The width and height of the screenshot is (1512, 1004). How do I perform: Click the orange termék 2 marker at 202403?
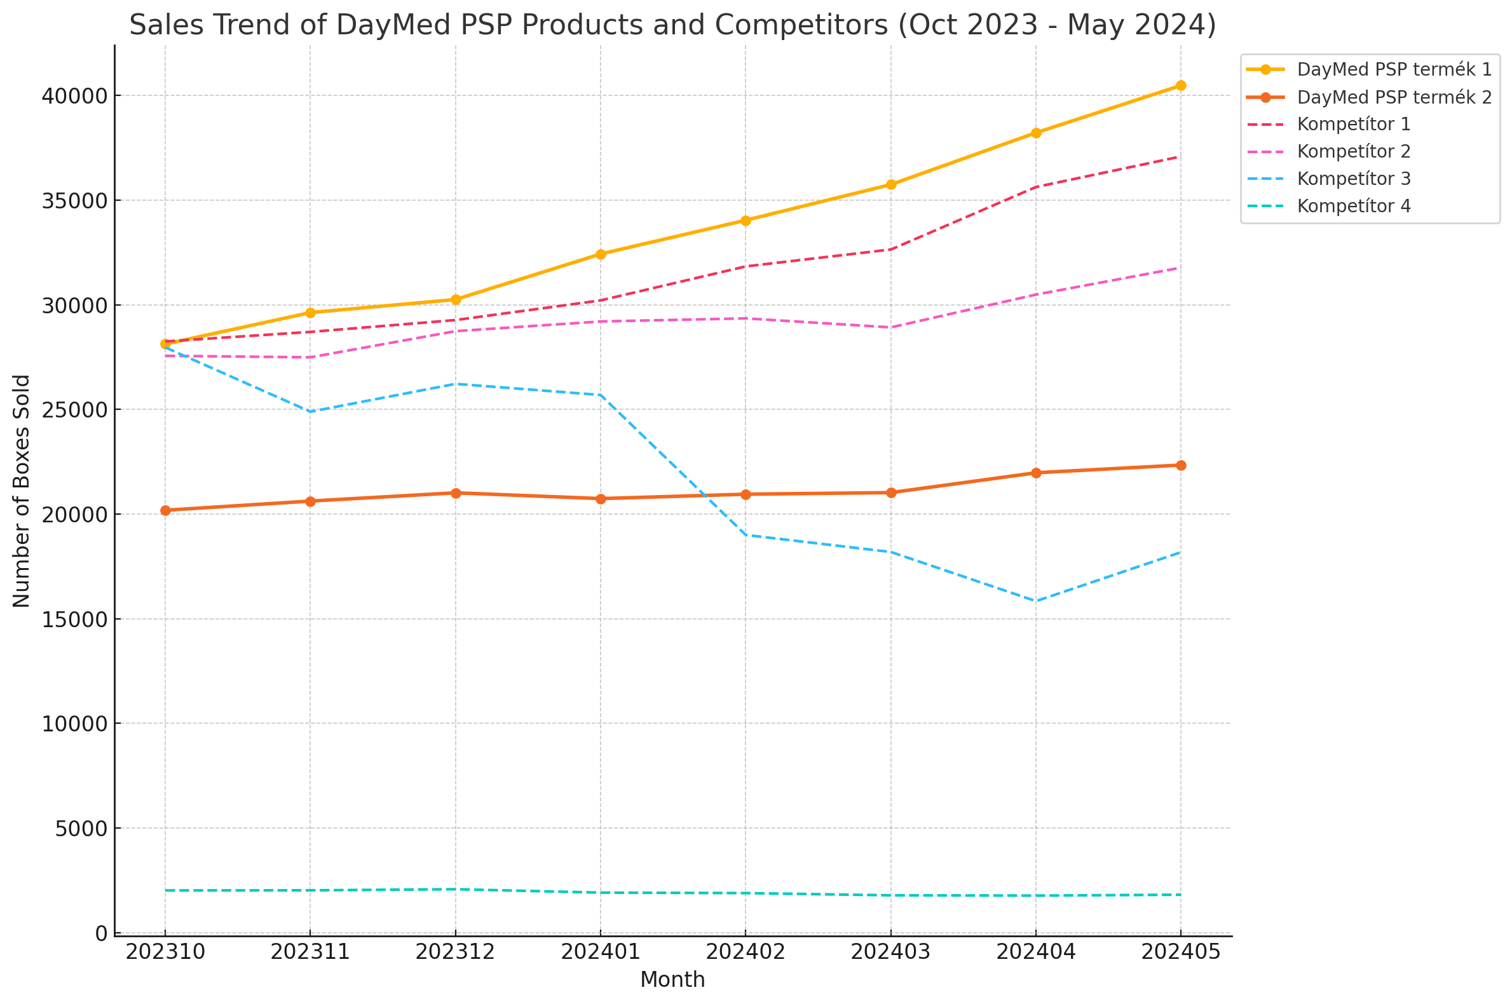[891, 492]
